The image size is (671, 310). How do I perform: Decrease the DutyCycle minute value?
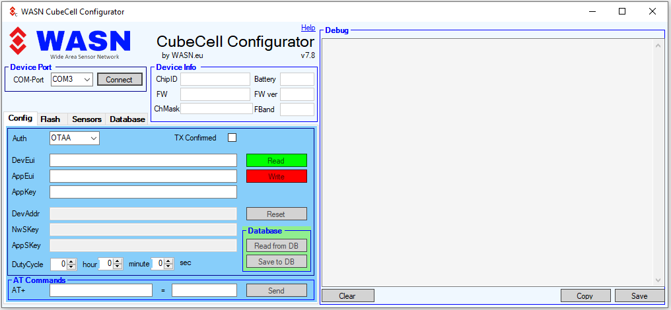[118, 267]
